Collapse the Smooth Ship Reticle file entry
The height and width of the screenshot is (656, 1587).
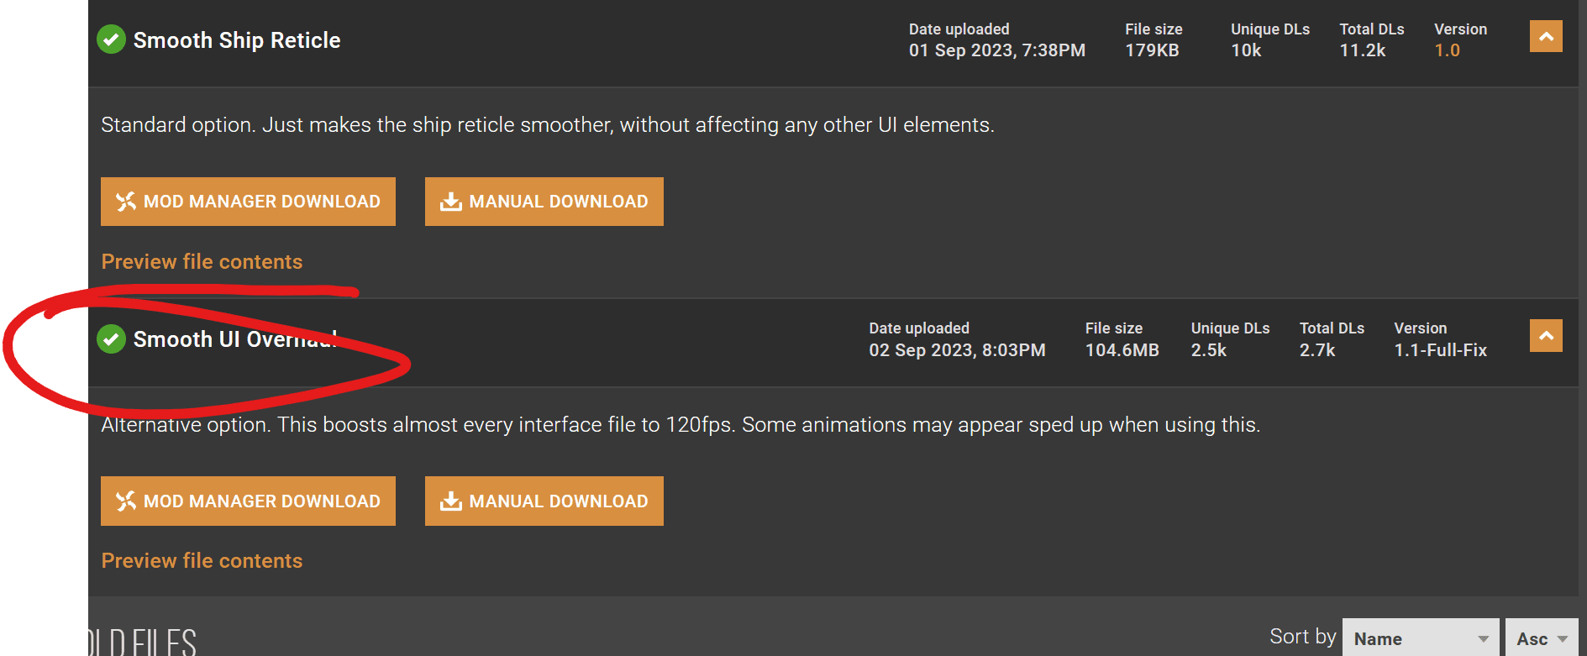pyautogui.click(x=1545, y=37)
